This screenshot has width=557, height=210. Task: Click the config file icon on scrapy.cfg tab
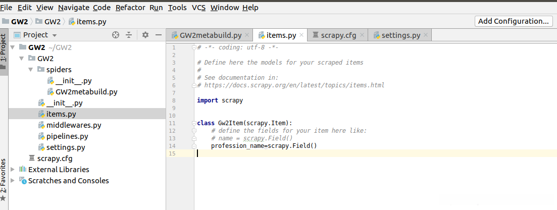315,35
